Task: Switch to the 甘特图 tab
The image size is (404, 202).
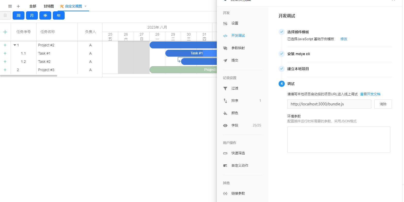Action: tap(49, 6)
